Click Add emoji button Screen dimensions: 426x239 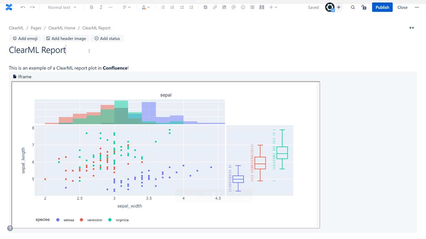pos(25,38)
